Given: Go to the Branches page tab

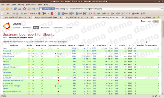Looking at the screenshot, I should click(27, 28).
